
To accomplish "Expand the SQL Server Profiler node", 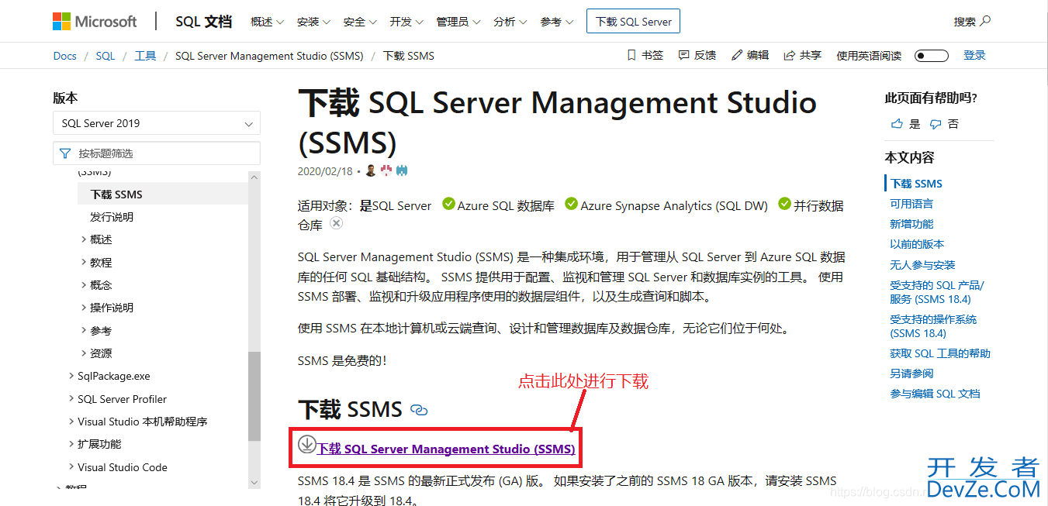I will click(x=71, y=398).
